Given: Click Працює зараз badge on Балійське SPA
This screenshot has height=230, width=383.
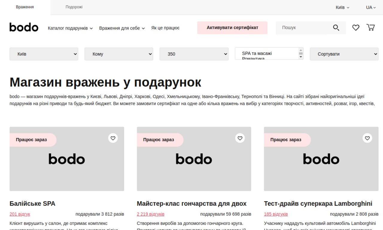Looking at the screenshot, I should (33, 140).
